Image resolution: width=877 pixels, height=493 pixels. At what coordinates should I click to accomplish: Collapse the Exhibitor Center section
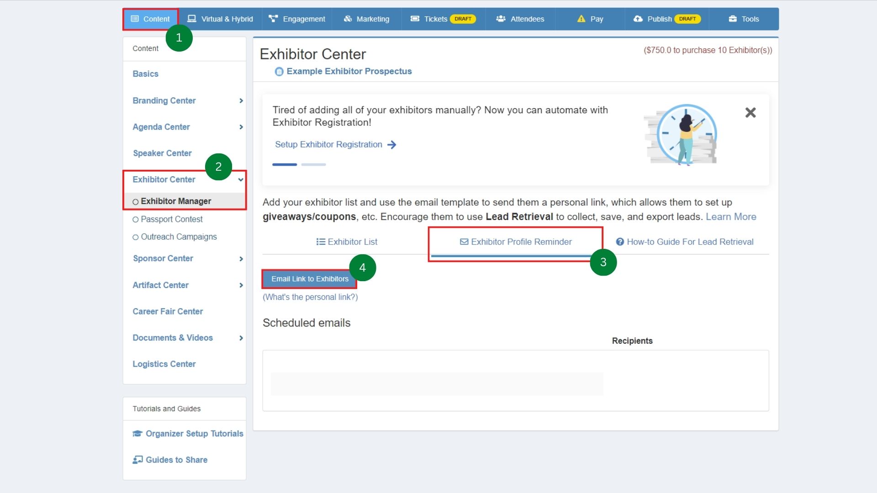tap(241, 180)
